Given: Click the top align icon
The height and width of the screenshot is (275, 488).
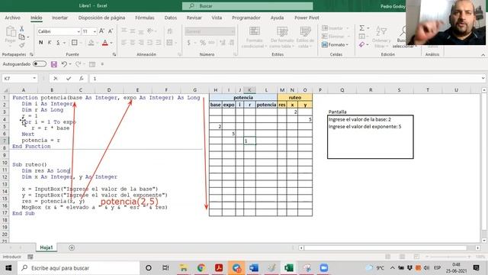Looking at the screenshot, I should point(124,31).
